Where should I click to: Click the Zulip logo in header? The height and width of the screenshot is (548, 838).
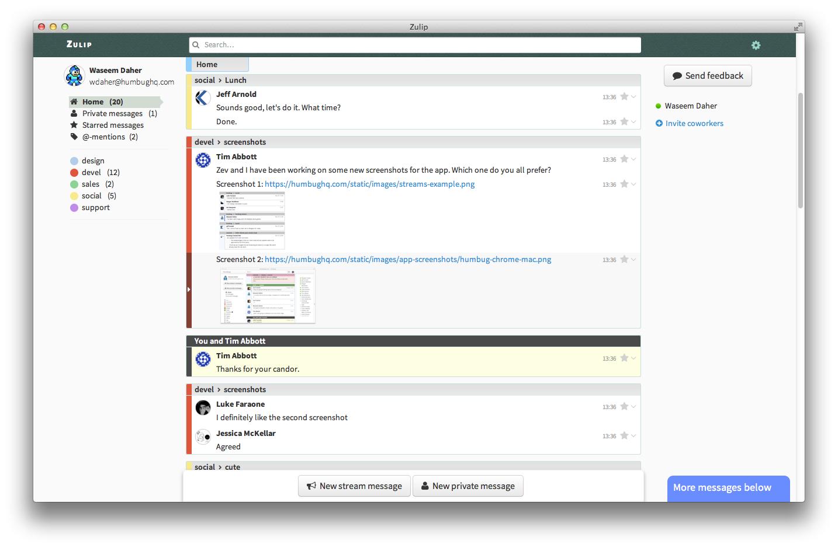79,44
